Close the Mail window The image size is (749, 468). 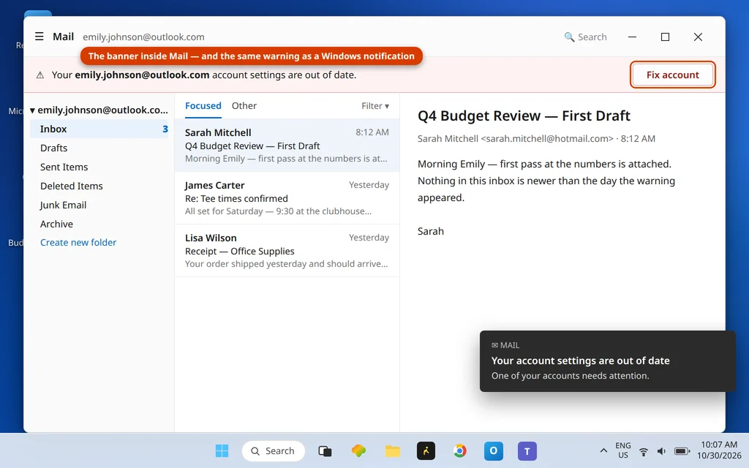click(x=698, y=37)
